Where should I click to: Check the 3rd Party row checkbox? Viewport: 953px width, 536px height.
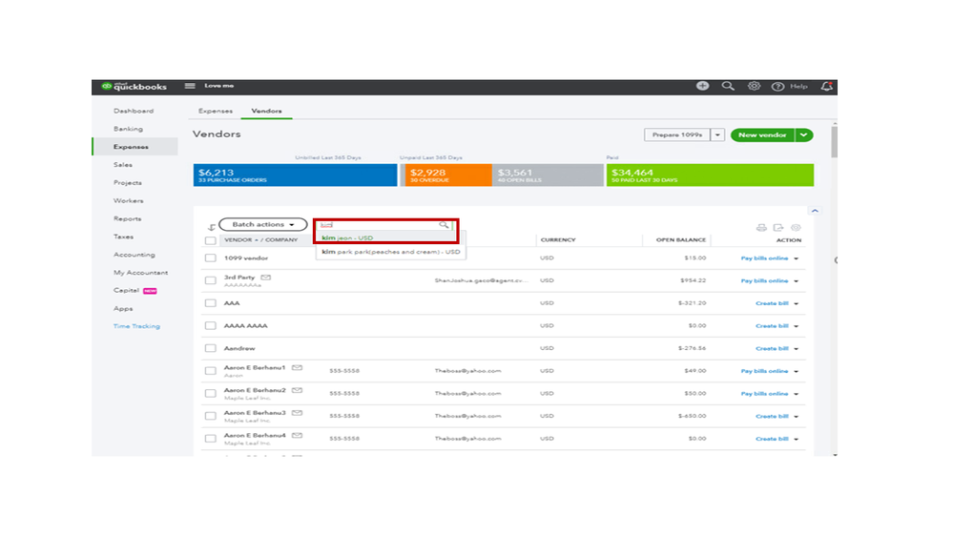point(210,280)
